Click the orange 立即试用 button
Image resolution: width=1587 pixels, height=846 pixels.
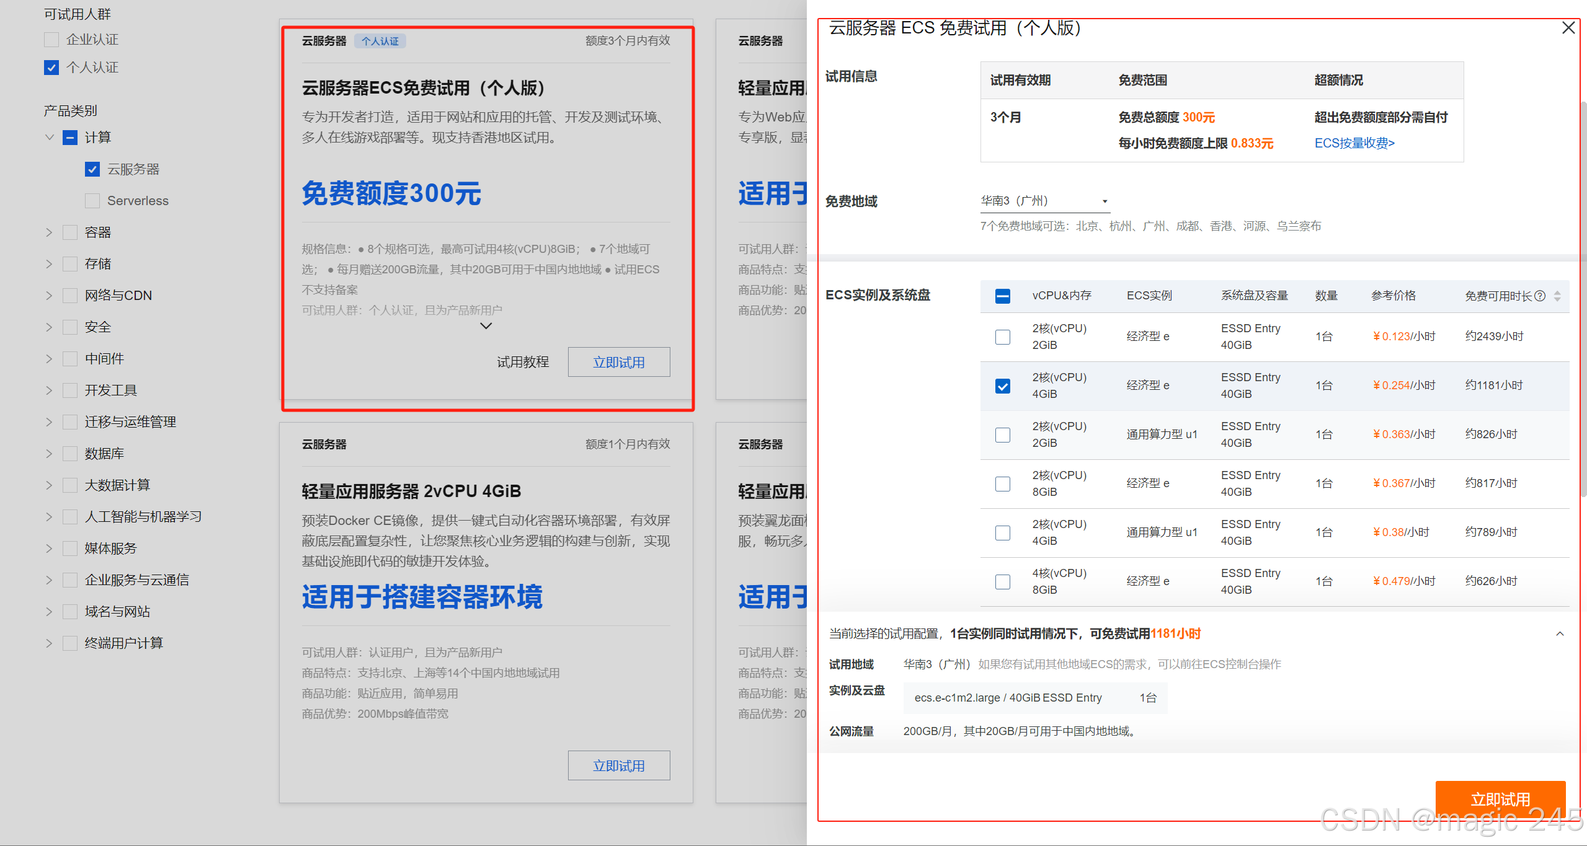1500,799
